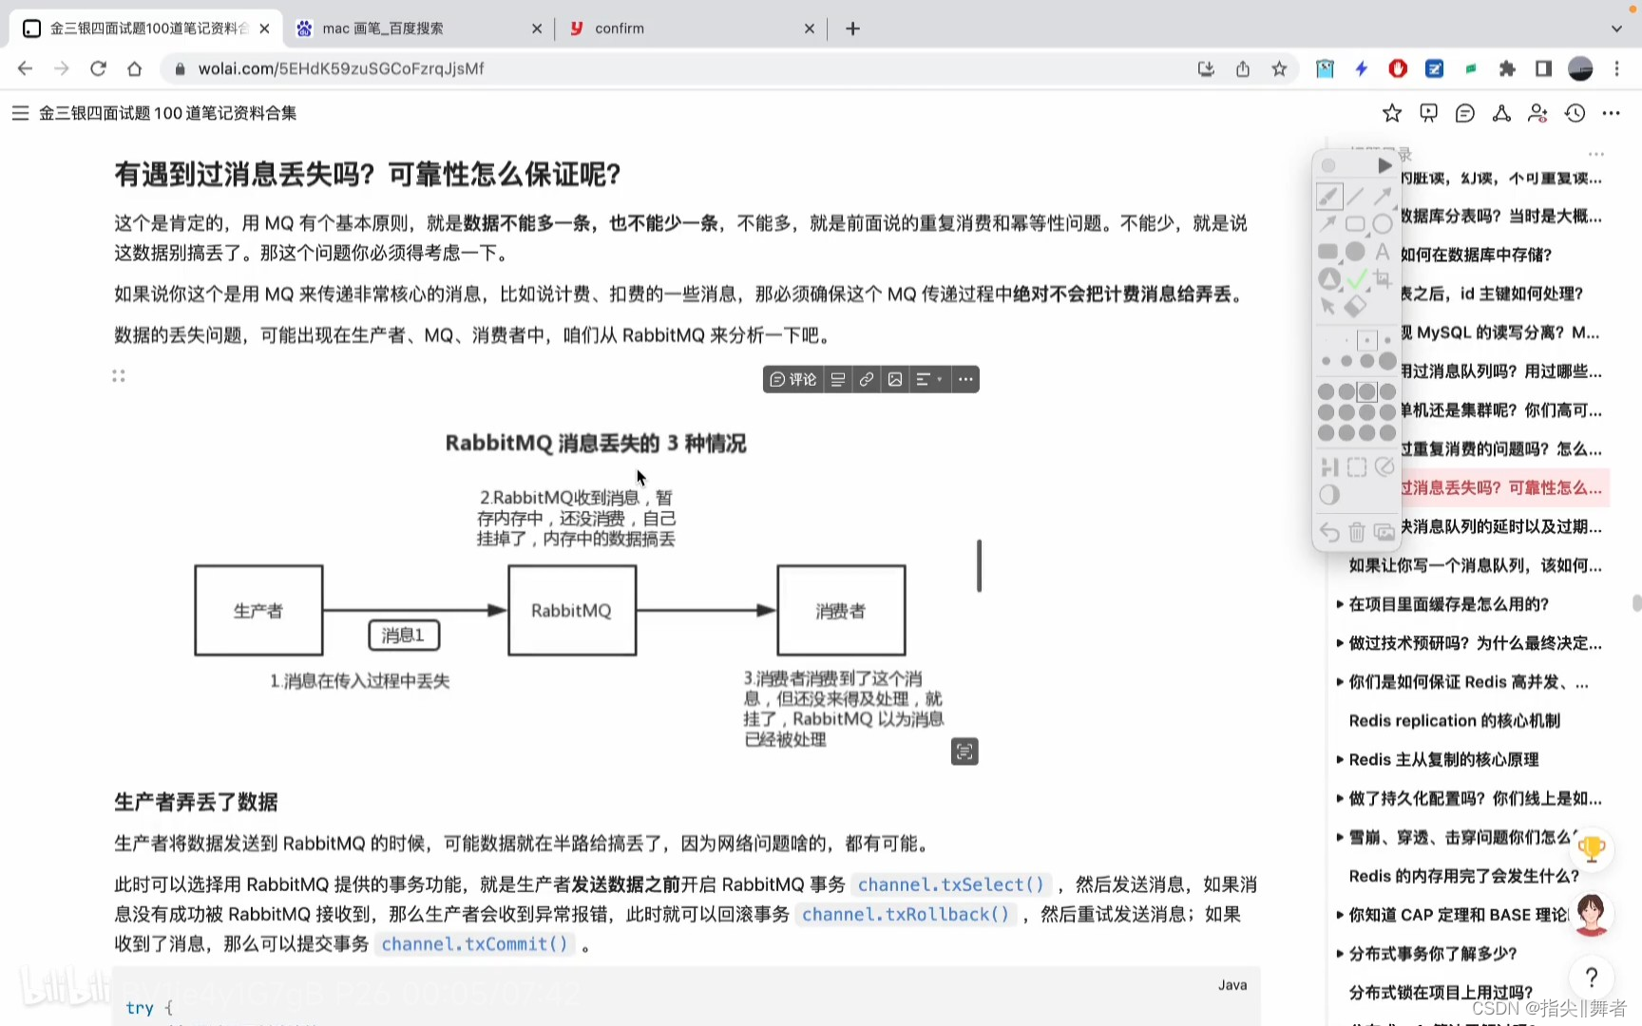Toggle favorite star in page header
Screen dimensions: 1642x1026
pos(1392,113)
